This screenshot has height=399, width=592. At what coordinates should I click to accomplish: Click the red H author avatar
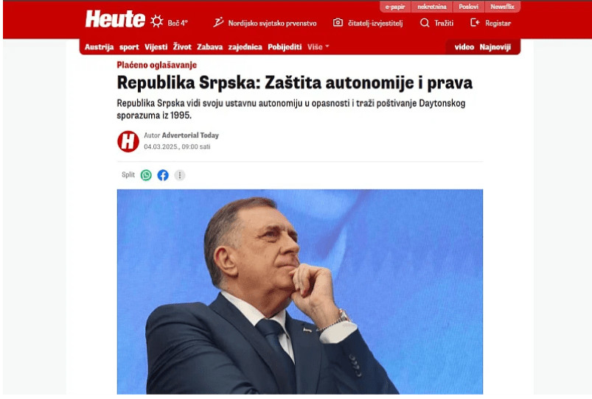pyautogui.click(x=128, y=141)
